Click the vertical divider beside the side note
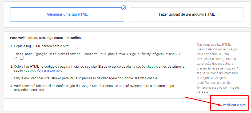 point(191,68)
